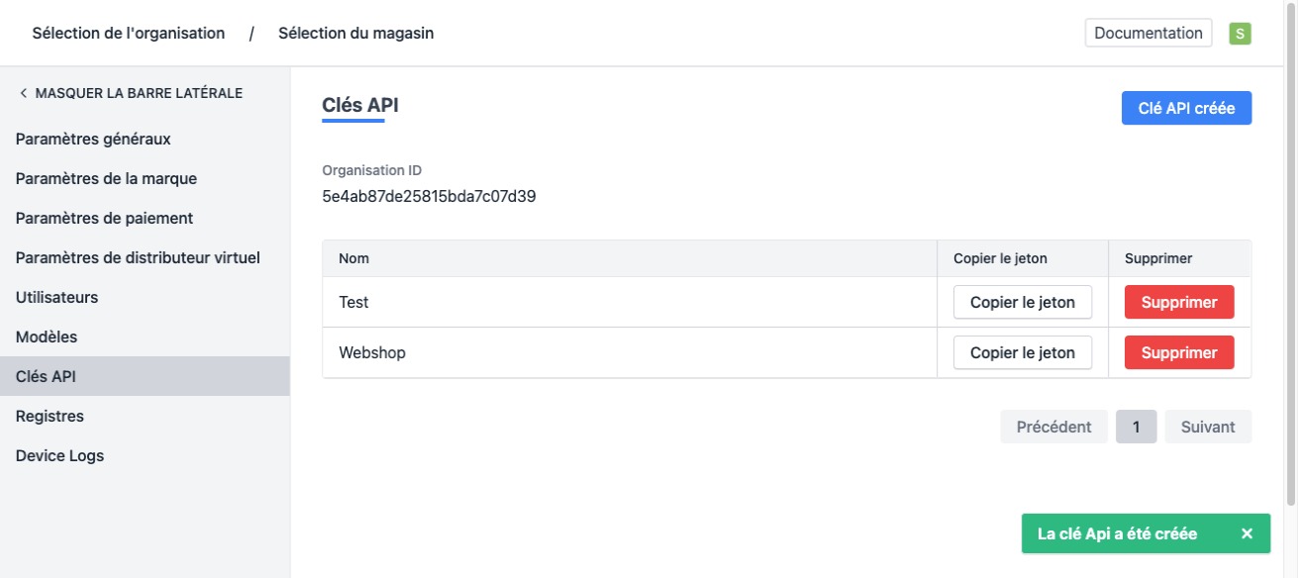Select Paramètres de distributeur virtuel

(138, 257)
